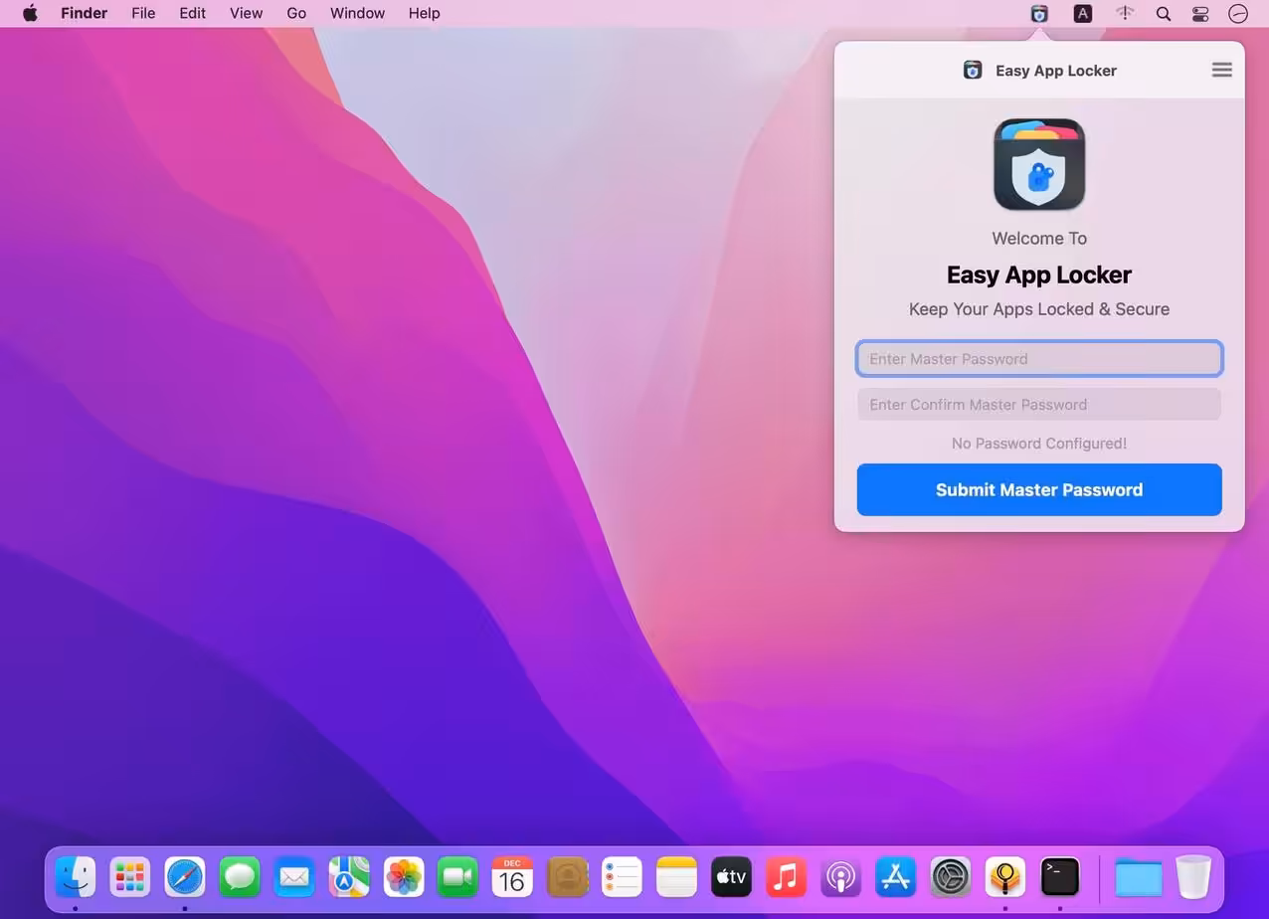This screenshot has width=1269, height=919.
Task: Open Mail from the Dock
Action: 294,877
